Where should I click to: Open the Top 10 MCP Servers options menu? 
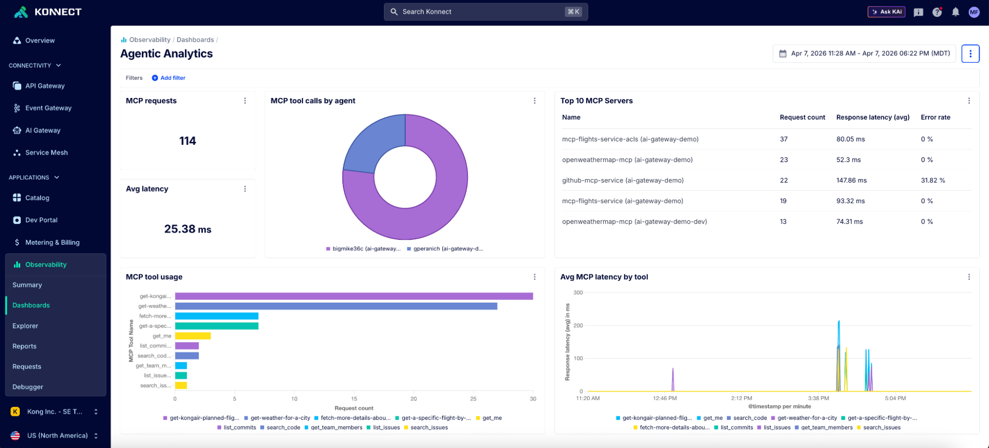(x=969, y=100)
